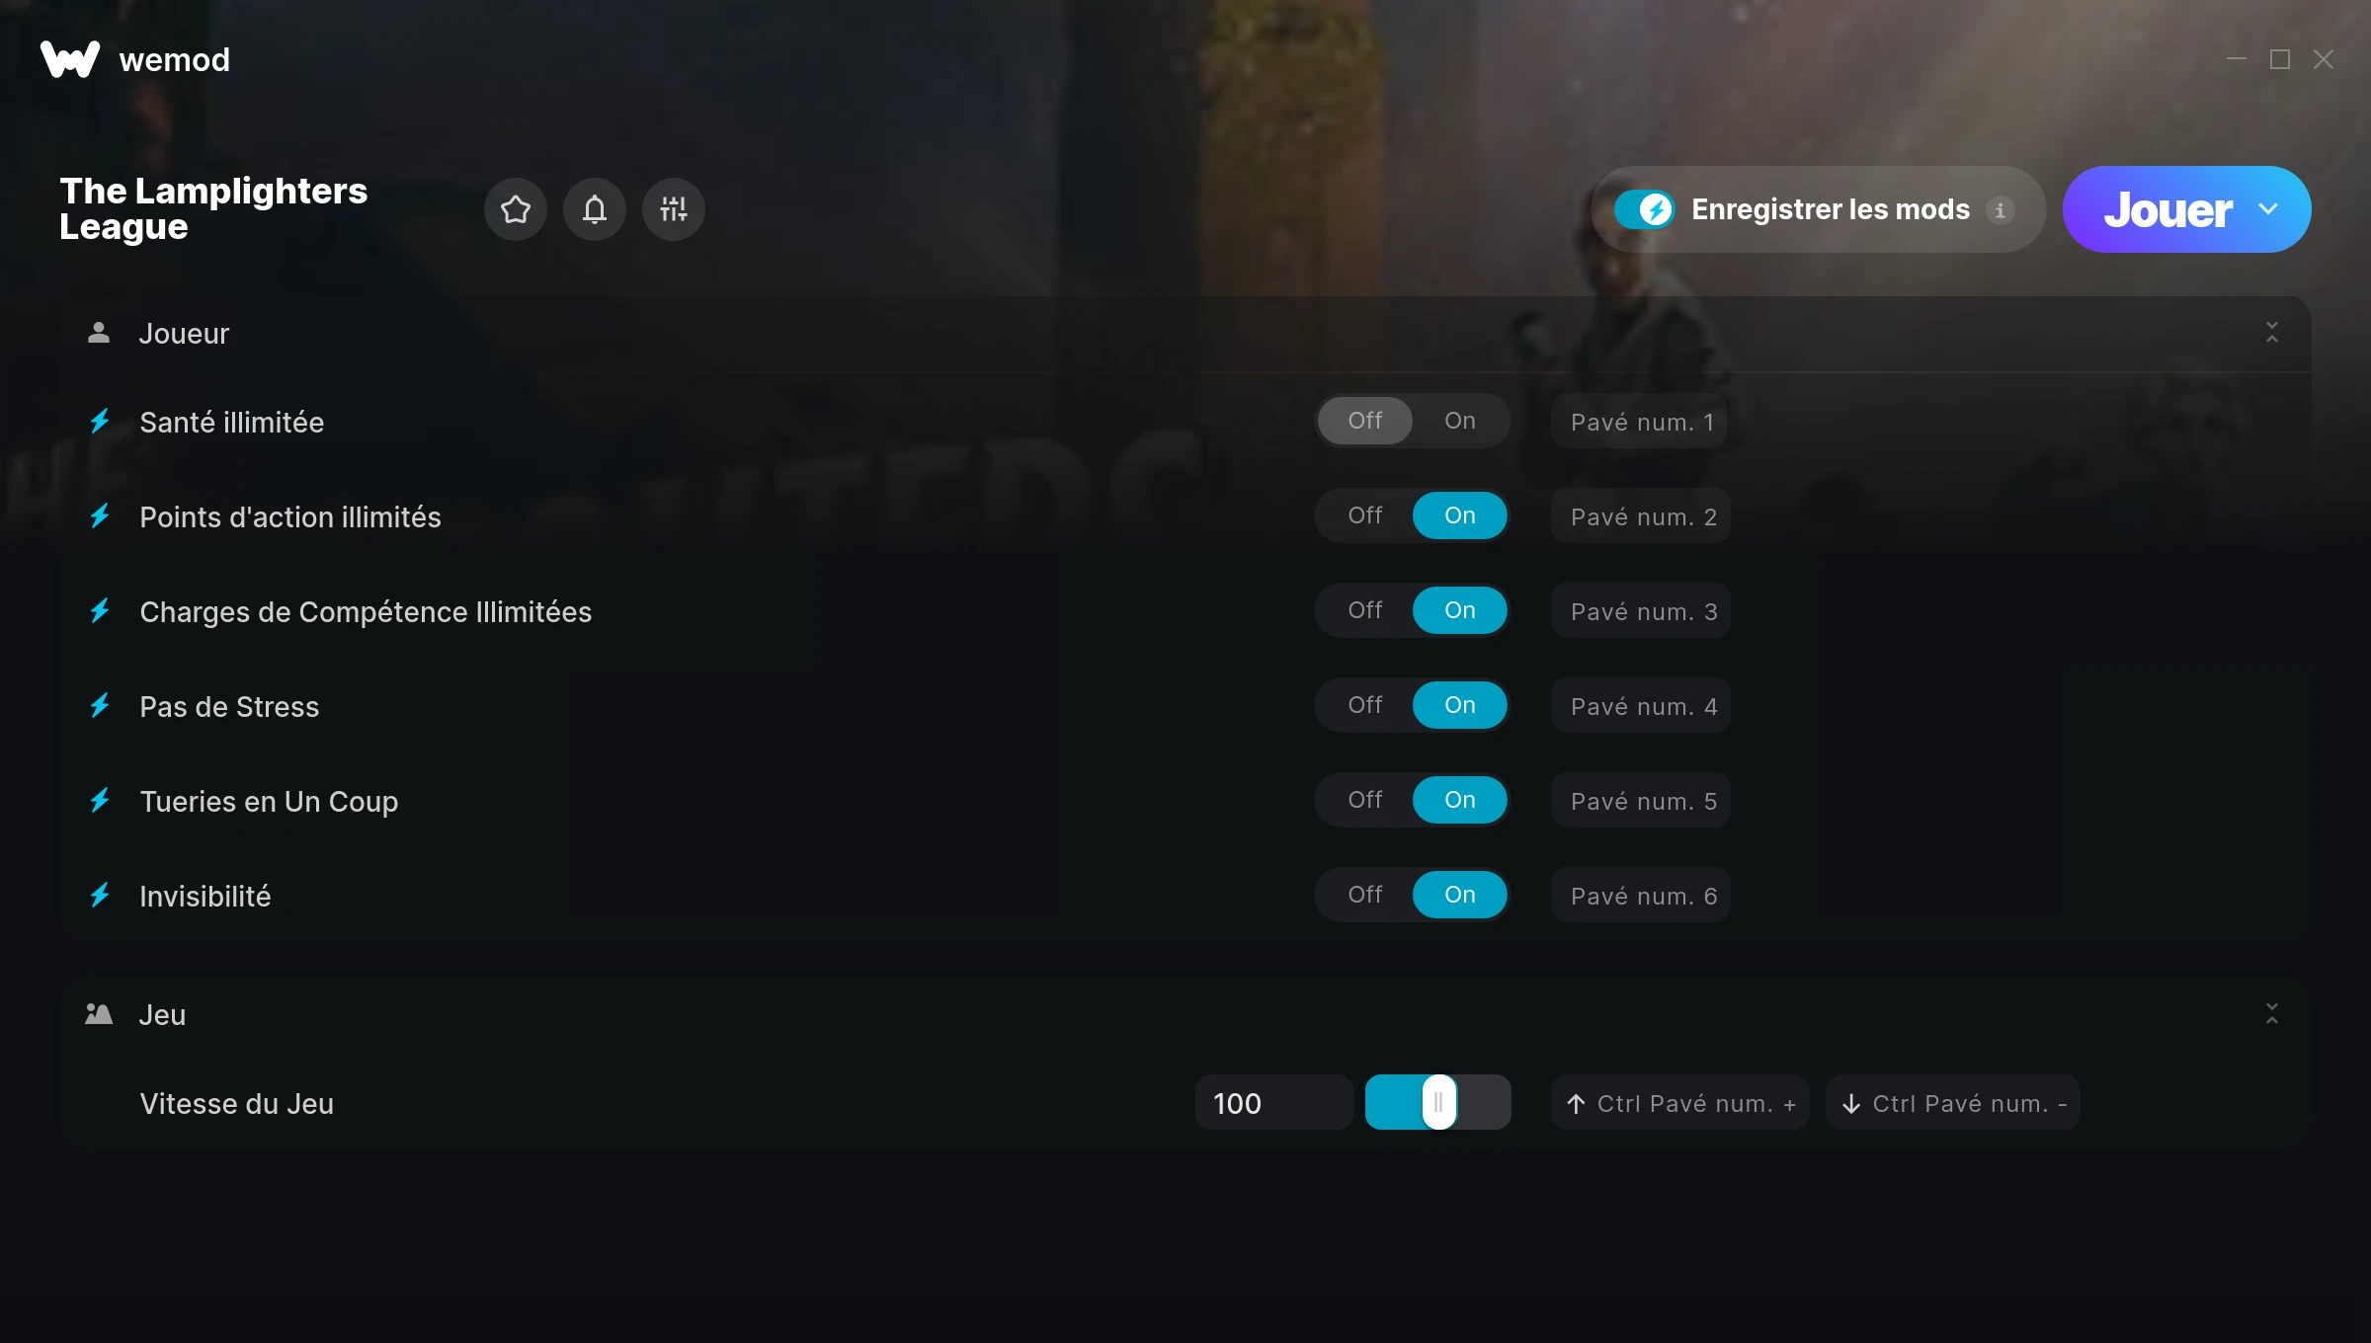Turn off Pas de Stress
Viewport: 2371px width, 1343px height.
pyautogui.click(x=1365, y=705)
